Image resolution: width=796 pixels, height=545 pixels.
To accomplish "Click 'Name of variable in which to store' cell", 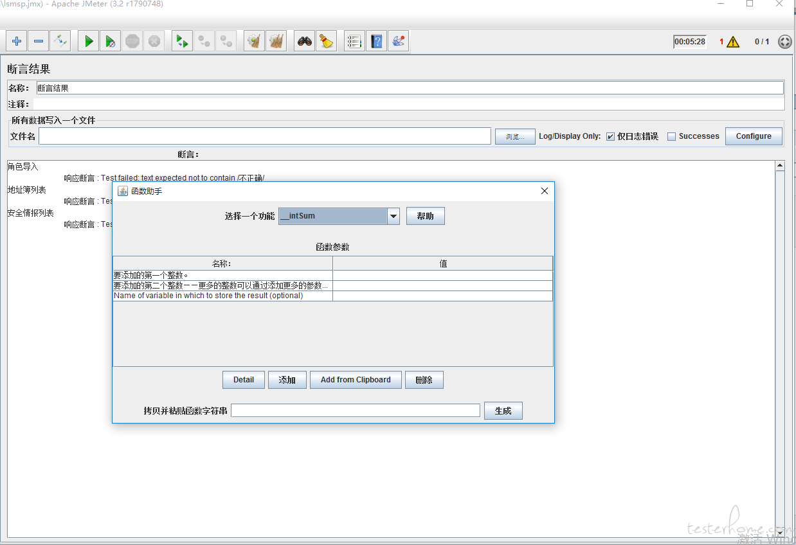I will (x=222, y=296).
